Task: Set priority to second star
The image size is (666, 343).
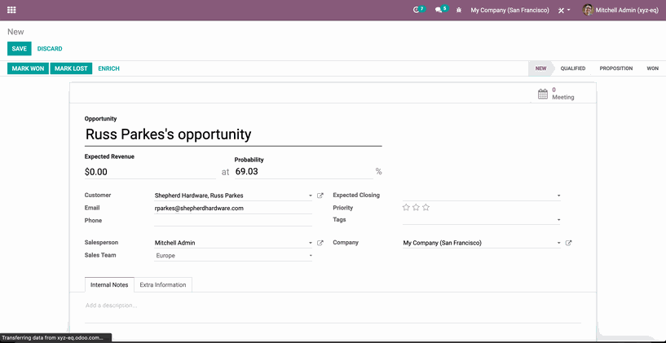Action: tap(416, 208)
